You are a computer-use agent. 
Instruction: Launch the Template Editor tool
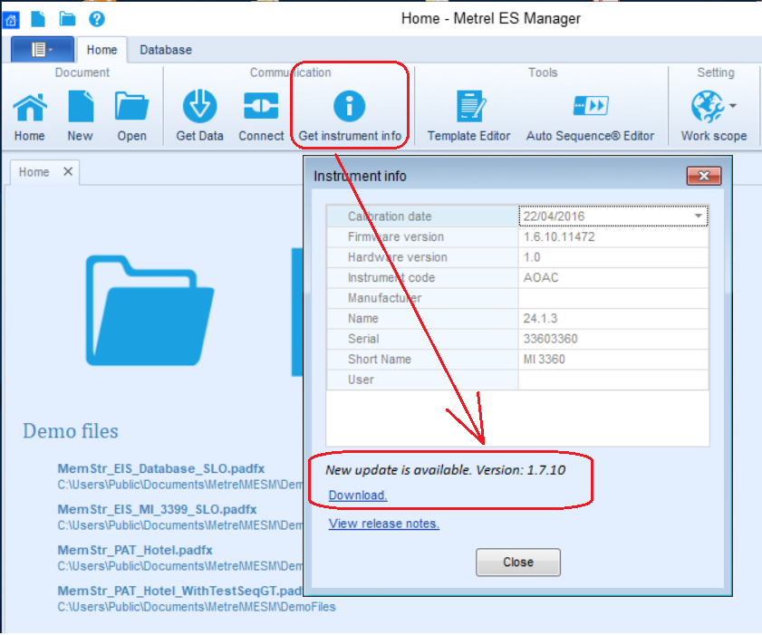point(469,108)
